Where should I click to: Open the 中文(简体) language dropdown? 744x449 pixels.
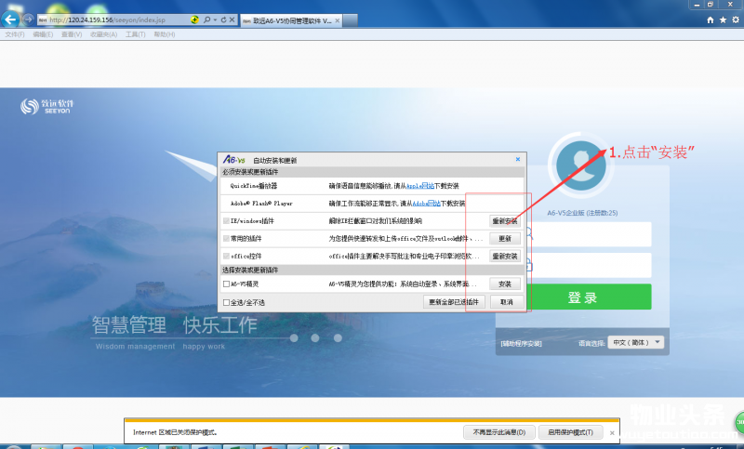click(635, 342)
